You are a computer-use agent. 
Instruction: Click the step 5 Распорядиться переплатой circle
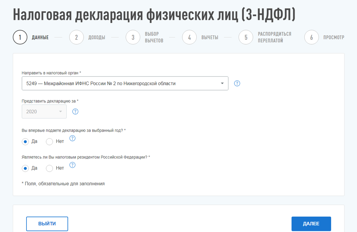point(246,37)
